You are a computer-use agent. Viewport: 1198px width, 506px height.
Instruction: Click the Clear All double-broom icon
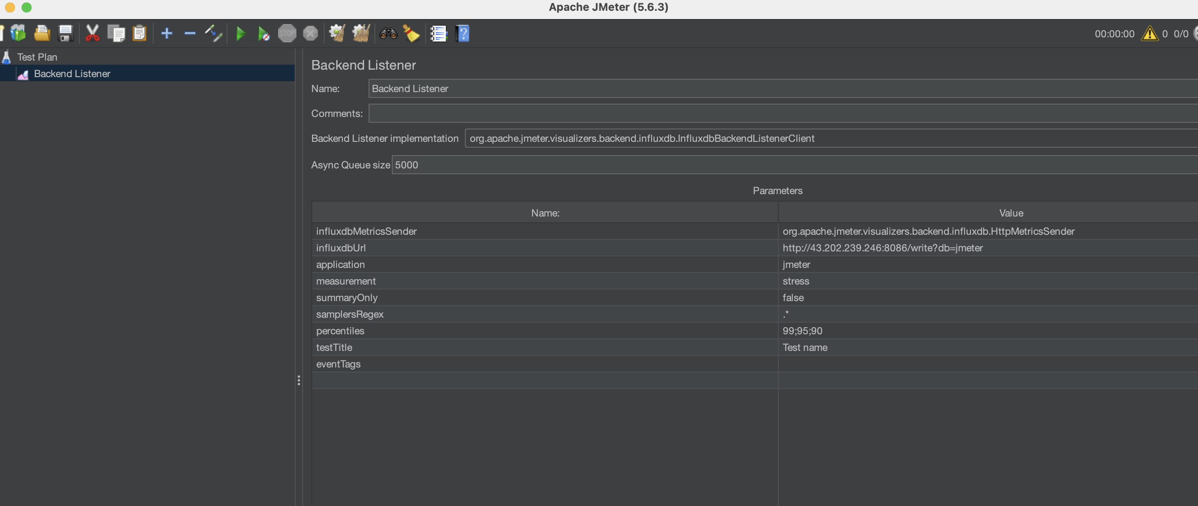(x=361, y=34)
